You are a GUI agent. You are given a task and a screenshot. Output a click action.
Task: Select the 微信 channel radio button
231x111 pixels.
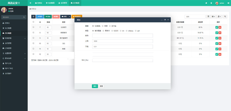pos(103,26)
